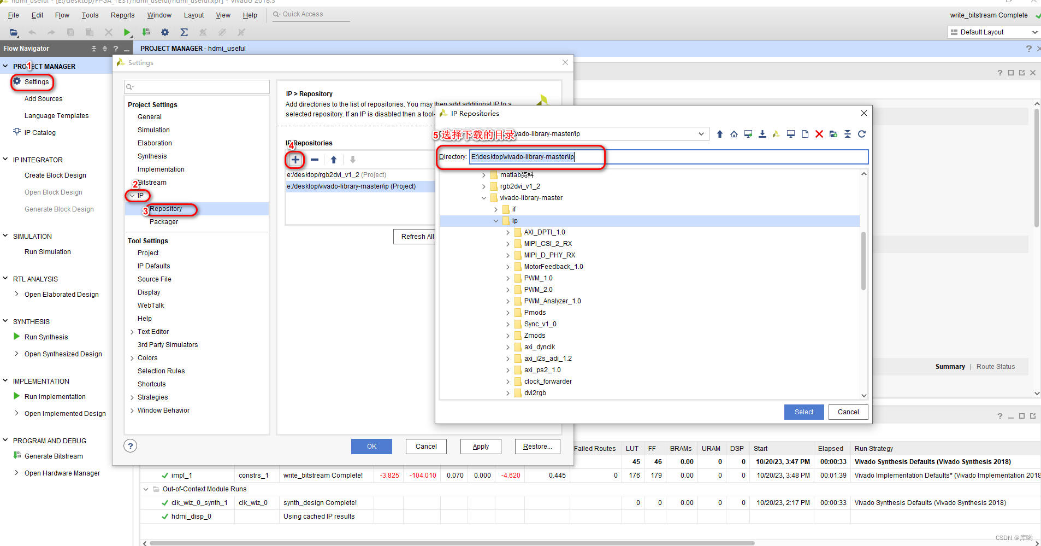This screenshot has height=546, width=1041.
Task: Collapse PROJECT MANAGER section in Flow Navigator
Action: tap(5, 66)
